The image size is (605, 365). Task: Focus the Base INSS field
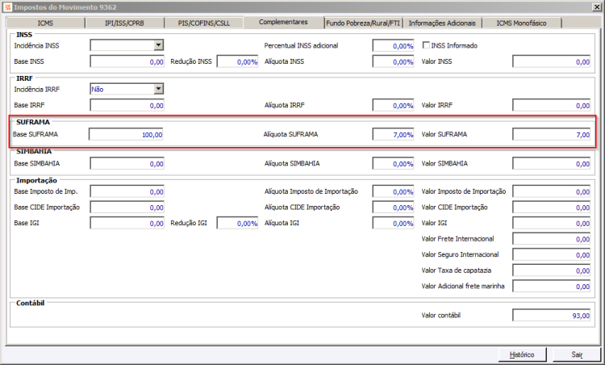point(127,61)
